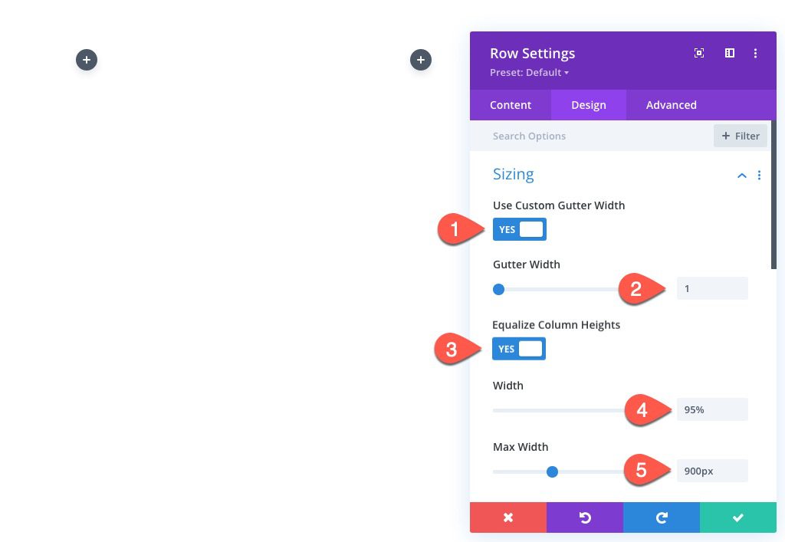
Task: Redo changes using the blue redo arrow icon
Action: click(661, 517)
